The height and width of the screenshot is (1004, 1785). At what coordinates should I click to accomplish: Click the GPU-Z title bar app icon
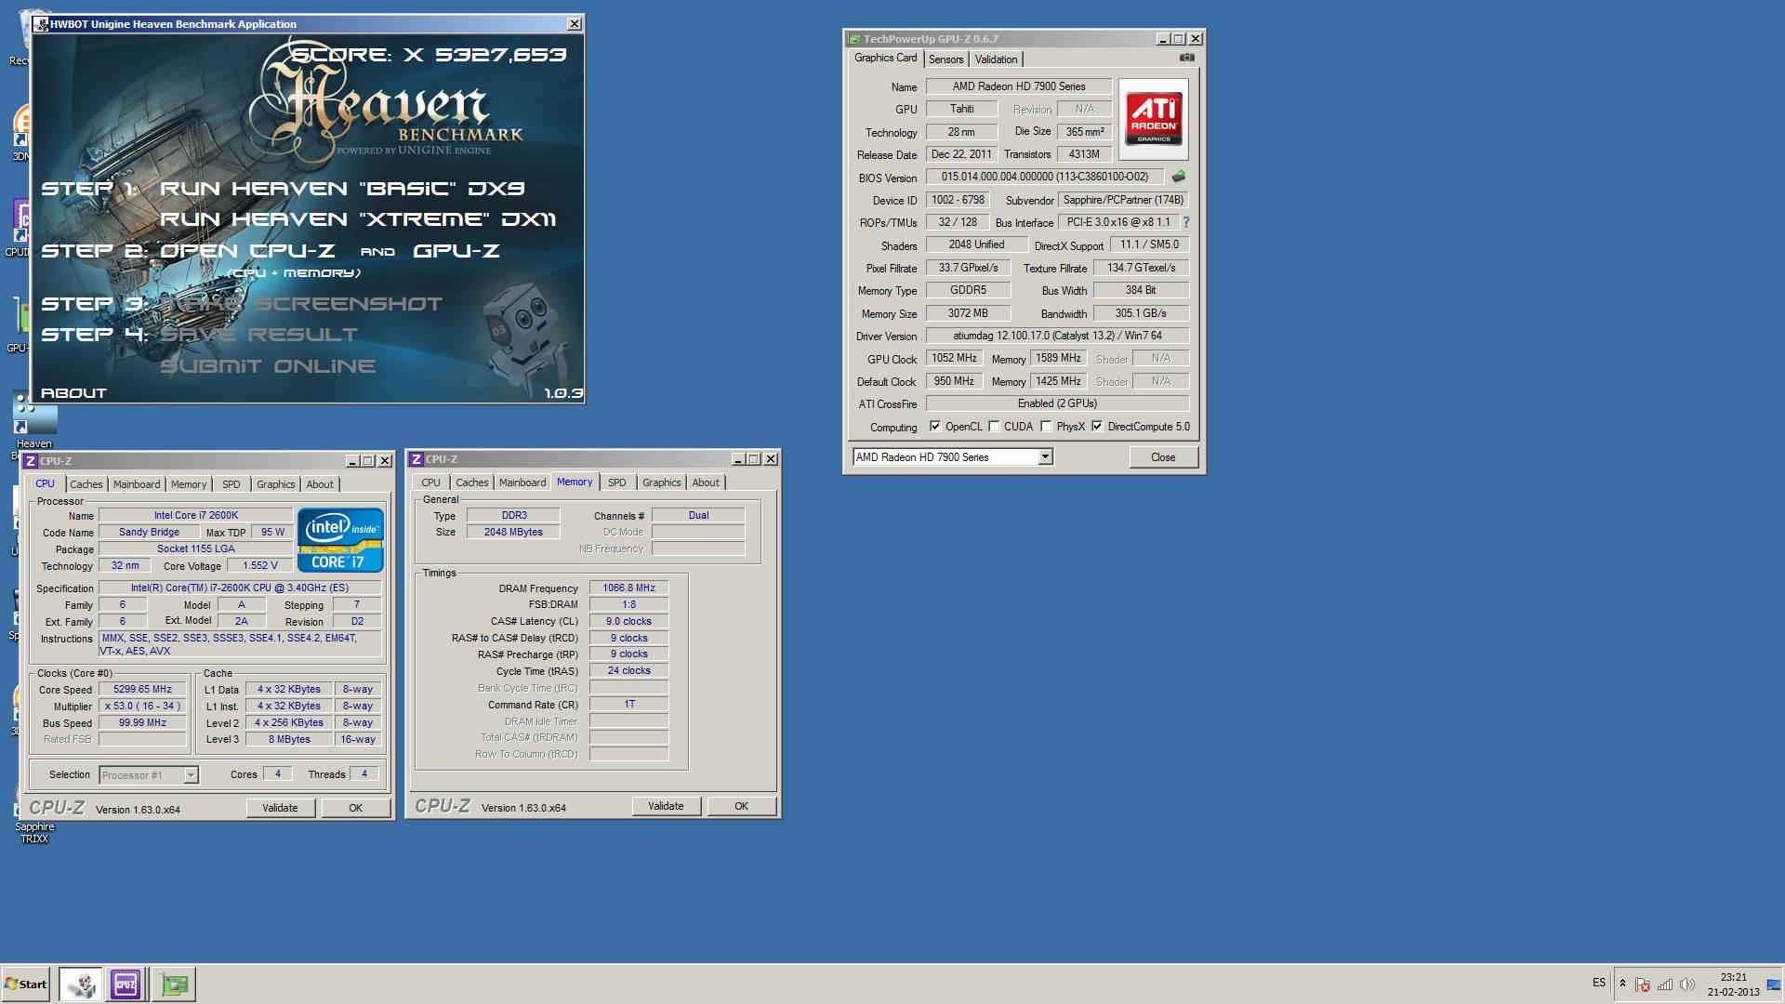tap(854, 39)
